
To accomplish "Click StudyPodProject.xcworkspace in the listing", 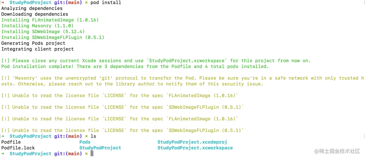I will pyautogui.click(x=195, y=148).
